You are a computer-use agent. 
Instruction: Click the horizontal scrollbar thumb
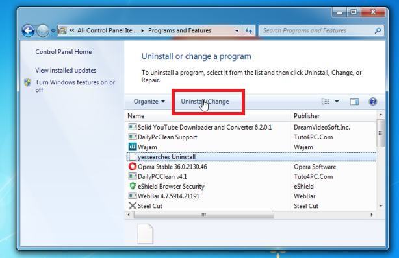(x=204, y=215)
